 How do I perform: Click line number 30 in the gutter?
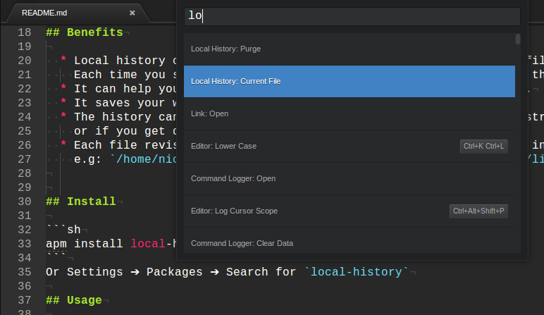[x=24, y=202]
